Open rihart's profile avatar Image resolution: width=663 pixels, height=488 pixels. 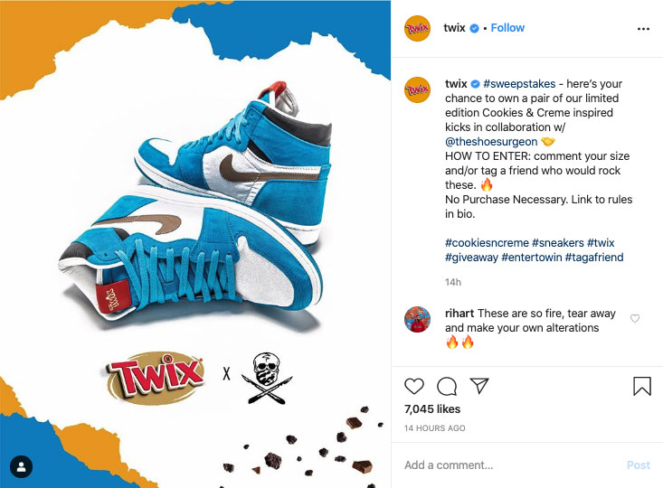tap(417, 319)
